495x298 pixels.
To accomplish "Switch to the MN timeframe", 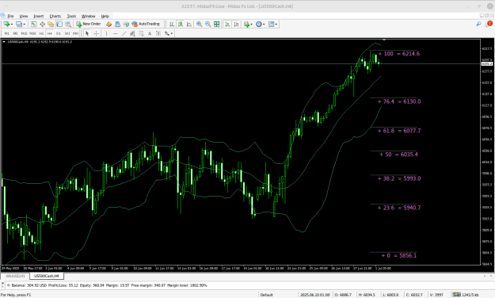I will 75,33.
